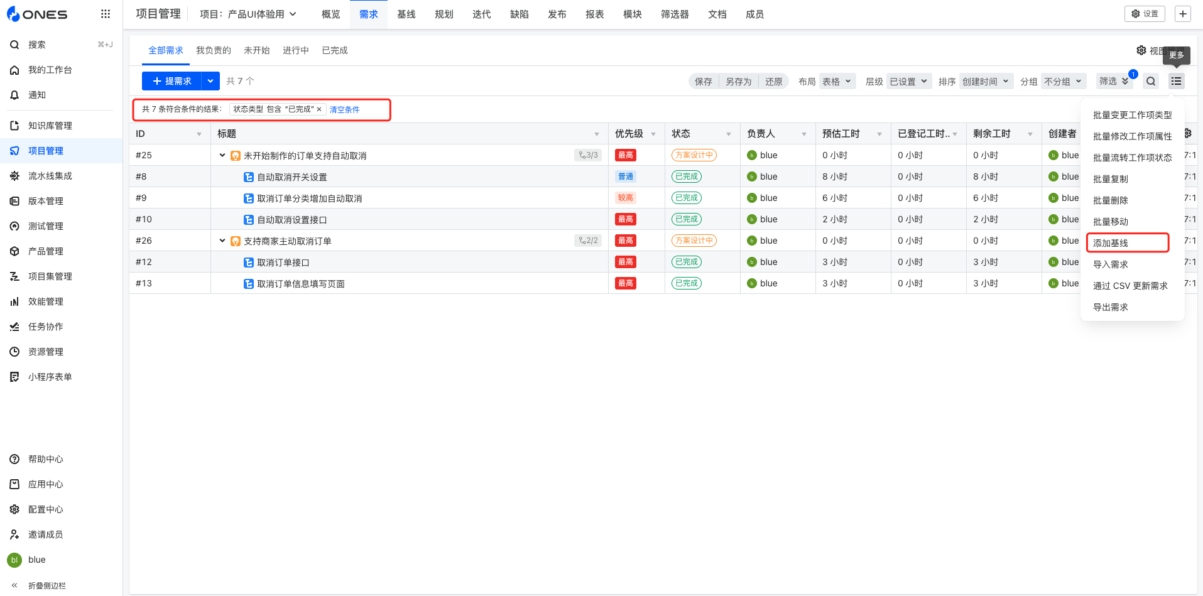Image resolution: width=1203 pixels, height=596 pixels.
Task: Select the 我负责的 view tab
Action: pos(214,50)
